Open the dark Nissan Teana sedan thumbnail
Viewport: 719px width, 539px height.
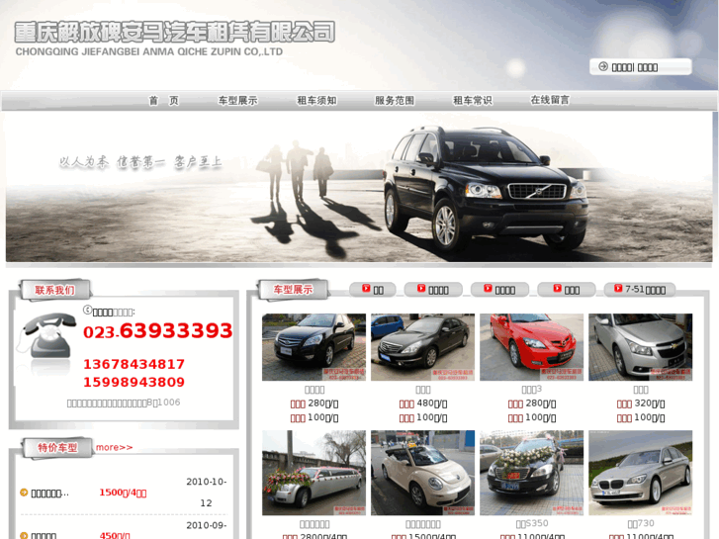(422, 347)
